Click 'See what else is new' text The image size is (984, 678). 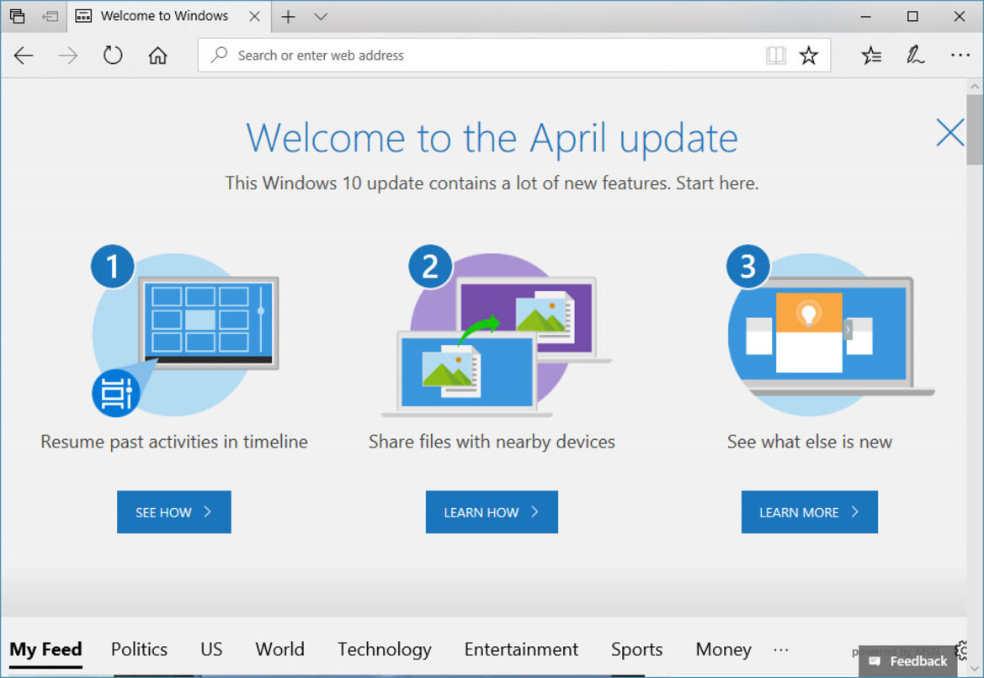(810, 442)
